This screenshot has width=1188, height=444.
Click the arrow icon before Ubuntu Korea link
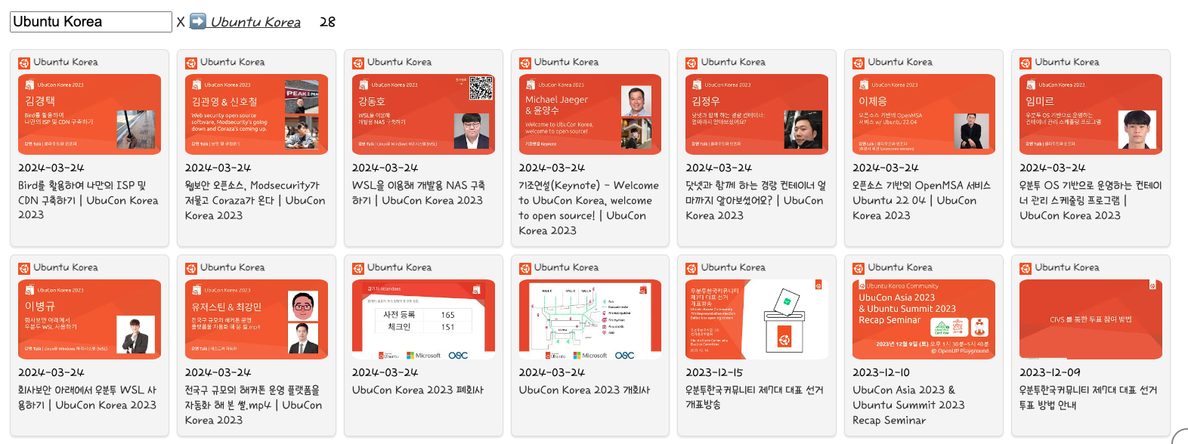click(198, 21)
